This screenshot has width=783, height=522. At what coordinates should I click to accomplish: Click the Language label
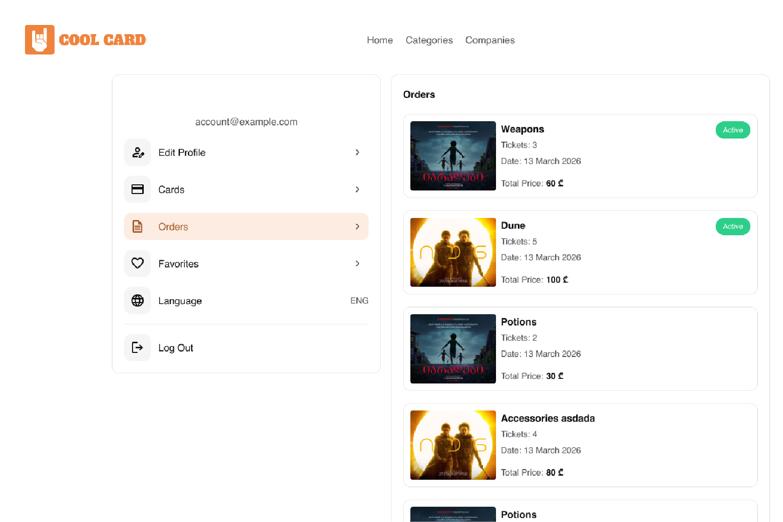click(180, 301)
